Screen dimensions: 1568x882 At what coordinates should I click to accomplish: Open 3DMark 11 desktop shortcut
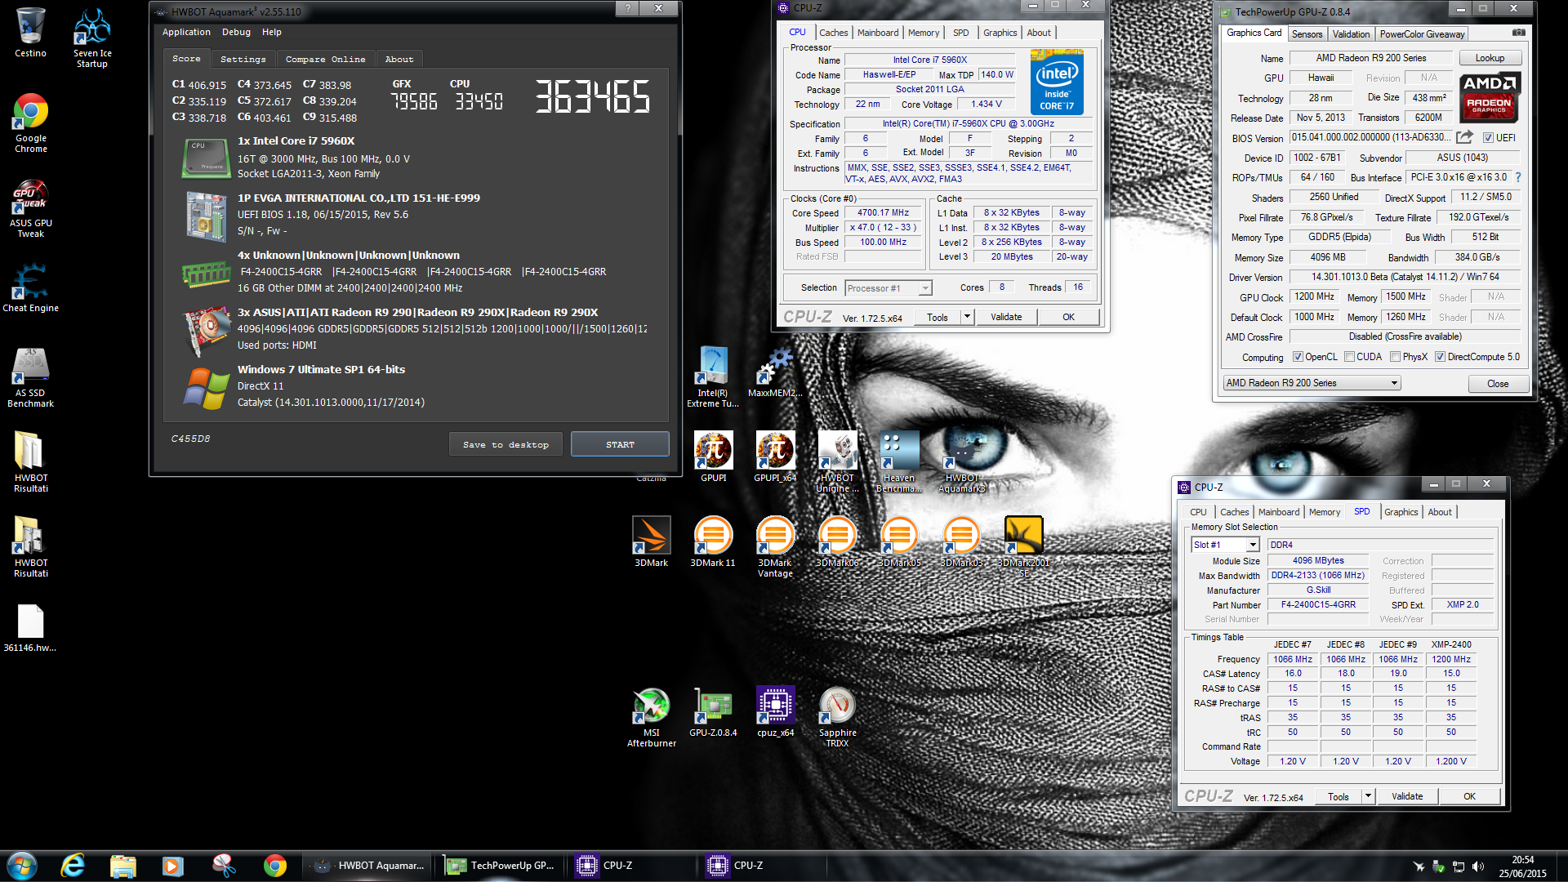coord(713,541)
